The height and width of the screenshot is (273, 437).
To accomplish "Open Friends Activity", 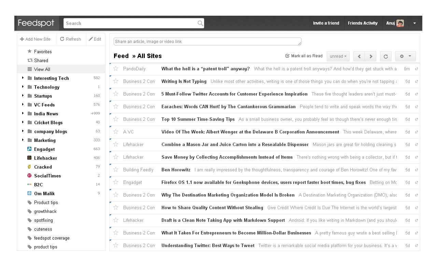I will 363,23.
